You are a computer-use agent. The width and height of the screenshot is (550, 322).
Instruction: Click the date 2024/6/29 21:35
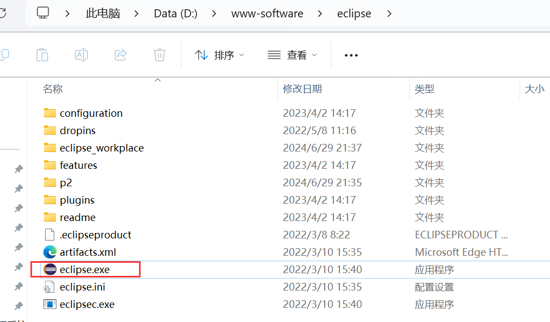323,182
